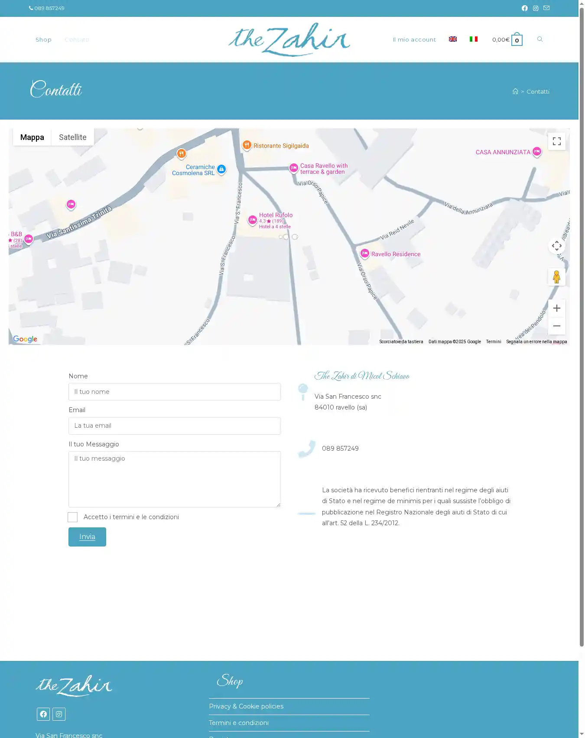The image size is (585, 738).
Task: Zoom out on the map
Action: tap(556, 326)
